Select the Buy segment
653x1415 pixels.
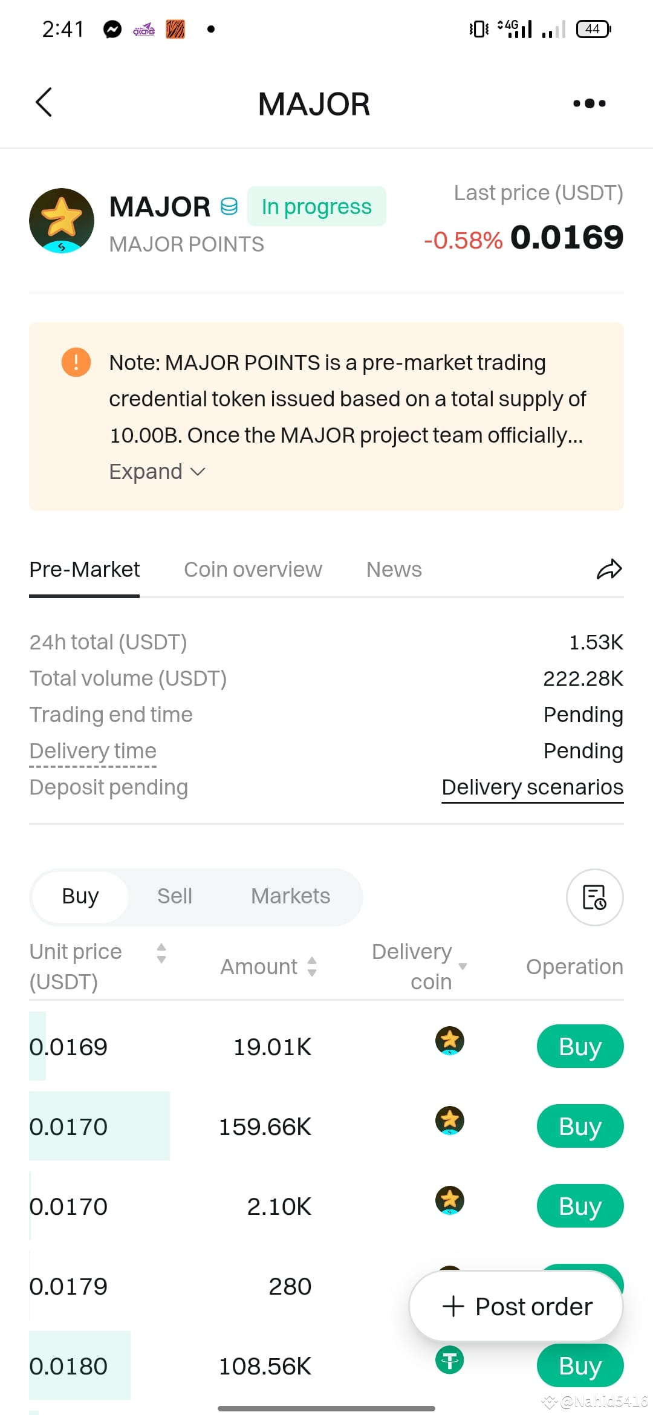coord(80,896)
